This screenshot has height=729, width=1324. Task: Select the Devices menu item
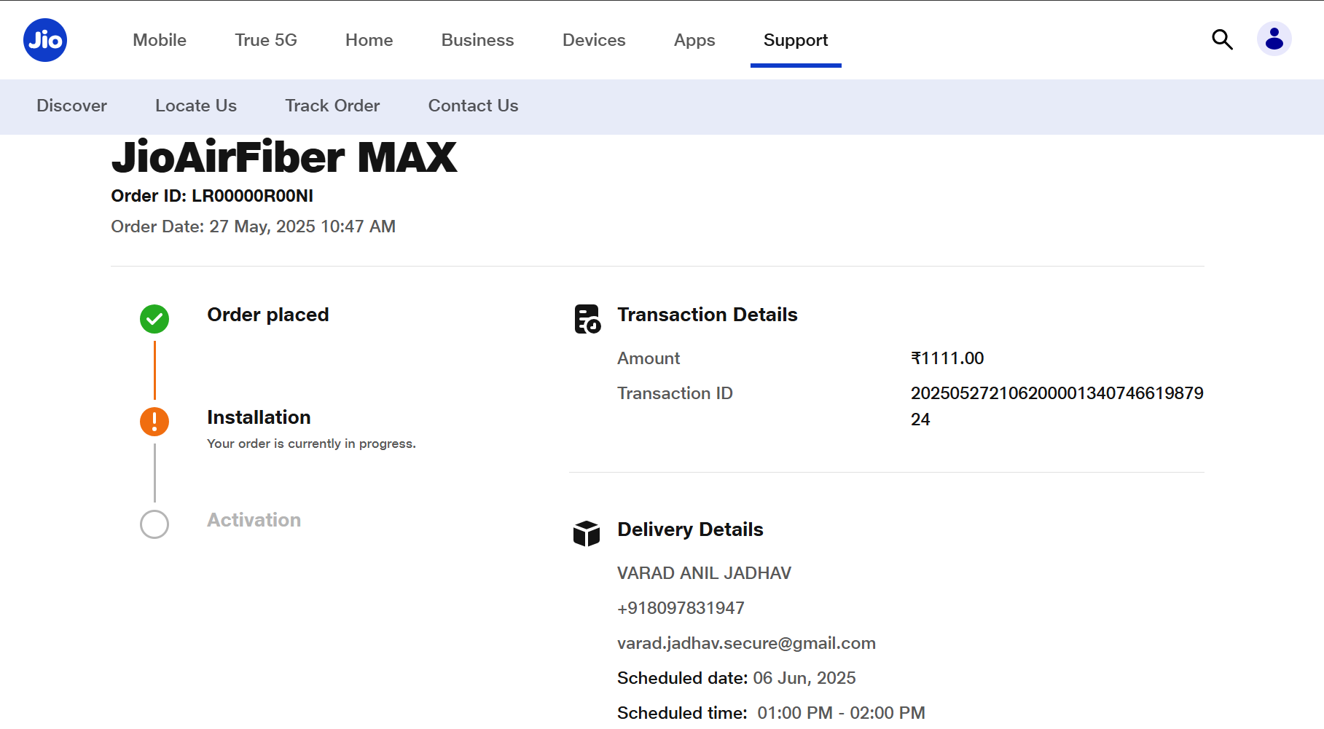(594, 40)
